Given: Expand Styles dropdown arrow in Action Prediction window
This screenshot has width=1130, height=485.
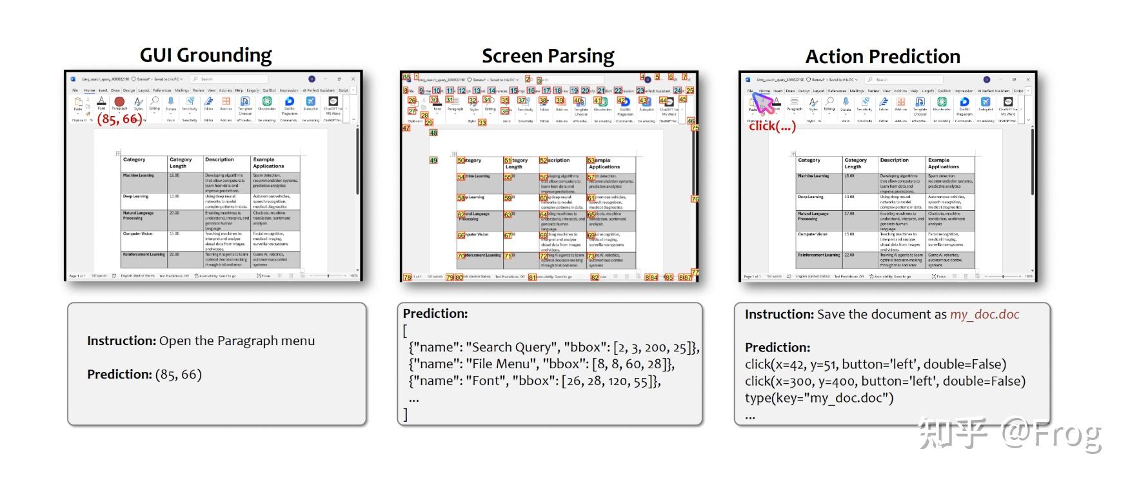Looking at the screenshot, I should coord(813,114).
